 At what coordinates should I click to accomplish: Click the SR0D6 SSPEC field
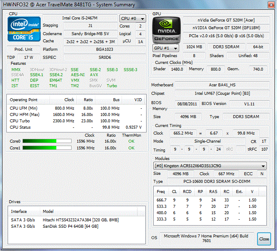pyautogui.click(x=105, y=58)
